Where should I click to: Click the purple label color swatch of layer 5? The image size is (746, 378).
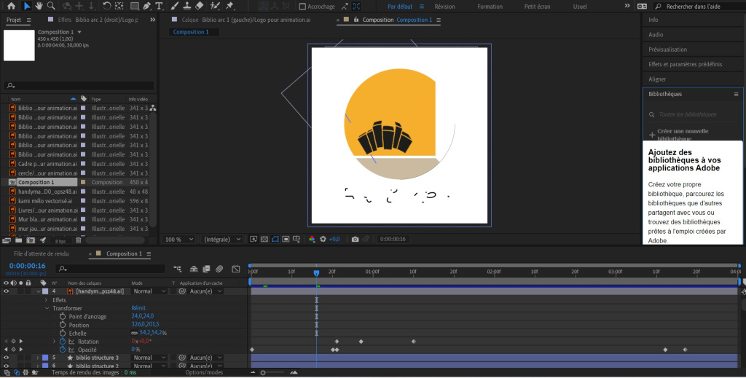pyautogui.click(x=45, y=358)
